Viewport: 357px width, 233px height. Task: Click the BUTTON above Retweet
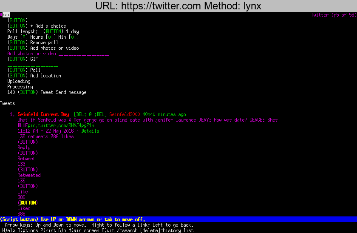28,153
